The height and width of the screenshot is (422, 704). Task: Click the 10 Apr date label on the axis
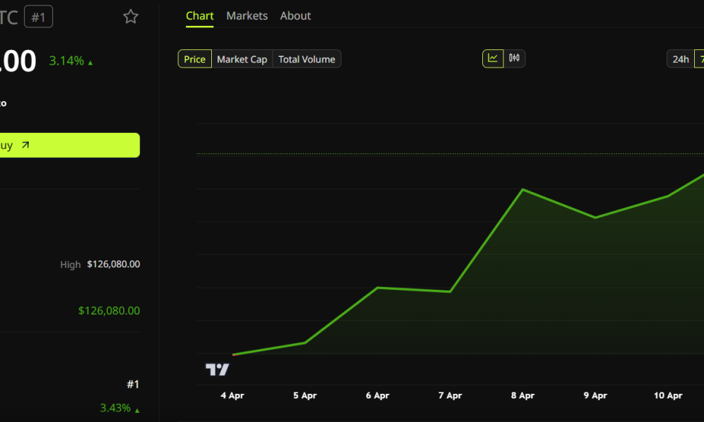click(x=668, y=395)
